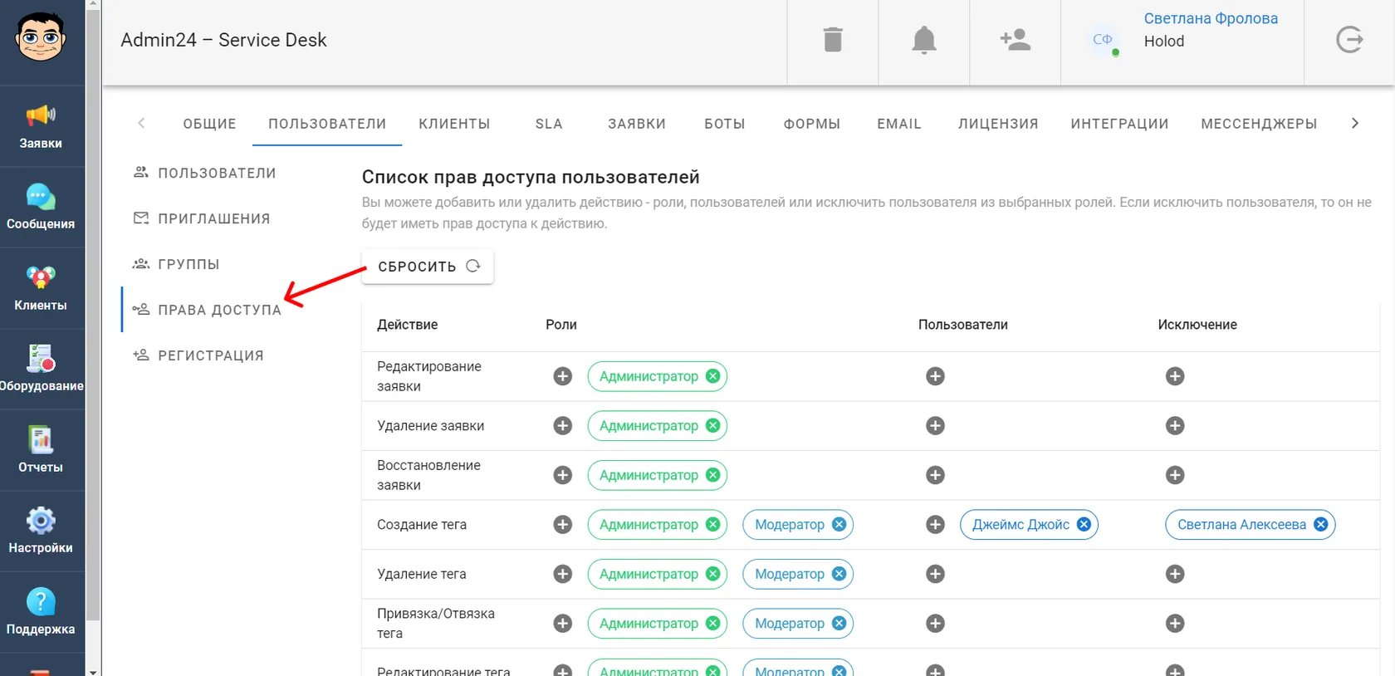Image resolution: width=1395 pixels, height=676 pixels.
Task: Click the СБРОСИТЬ reset button
Action: pyautogui.click(x=428, y=267)
